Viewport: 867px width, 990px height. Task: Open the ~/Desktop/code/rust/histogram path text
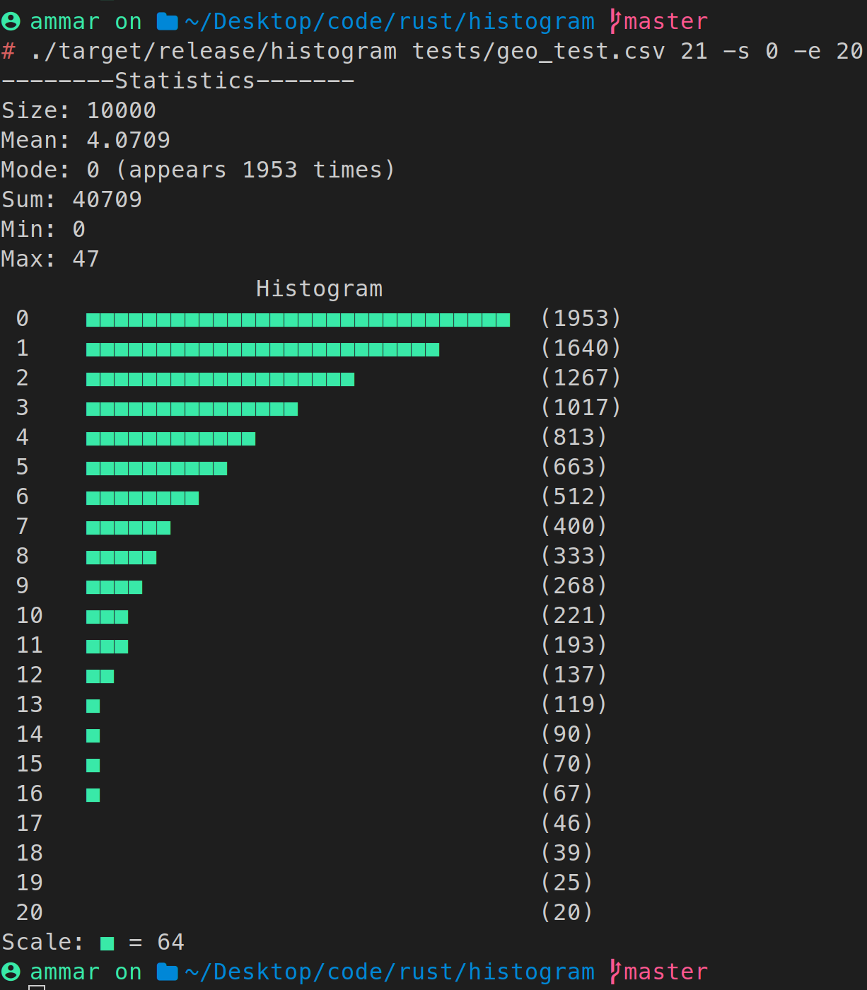(x=389, y=21)
